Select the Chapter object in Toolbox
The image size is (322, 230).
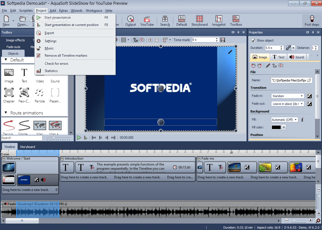pyautogui.click(x=9, y=95)
